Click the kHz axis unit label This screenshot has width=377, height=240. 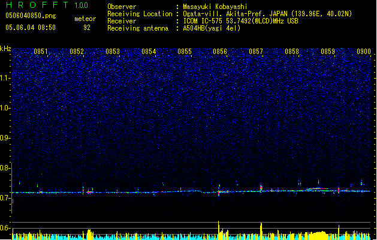(5, 49)
